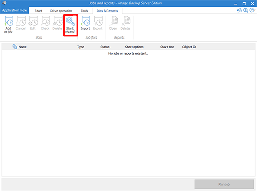257x192 pixels.
Task: Click the link icon beside Name column
Action: 15,47
